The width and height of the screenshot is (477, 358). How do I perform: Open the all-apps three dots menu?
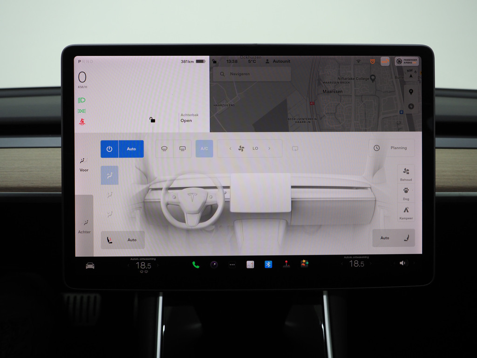pyautogui.click(x=232, y=265)
